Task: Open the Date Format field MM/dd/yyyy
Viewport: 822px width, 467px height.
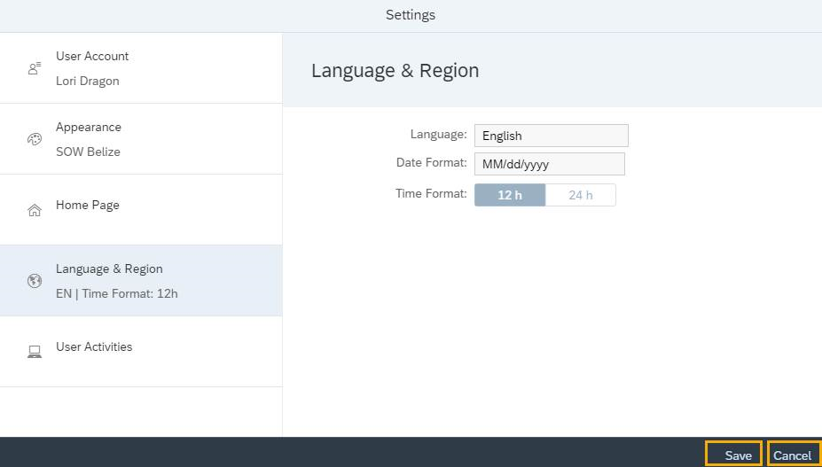Action: pyautogui.click(x=549, y=164)
